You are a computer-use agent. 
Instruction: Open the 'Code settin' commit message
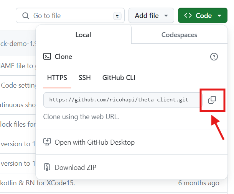18,85
